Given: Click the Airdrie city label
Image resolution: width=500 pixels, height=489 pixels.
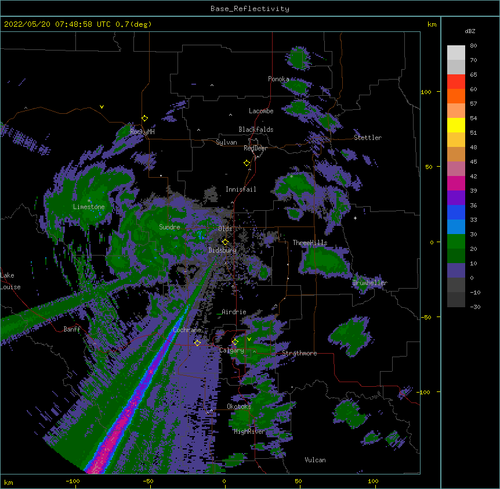Looking at the screenshot, I should click(234, 312).
